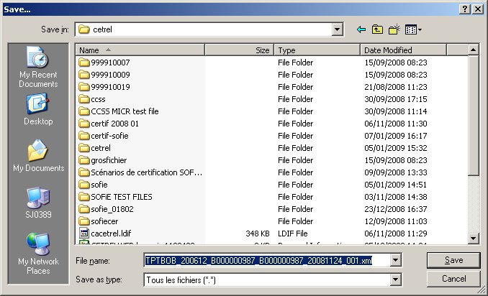
Task: Click the Back navigation arrow icon
Action: (x=361, y=29)
